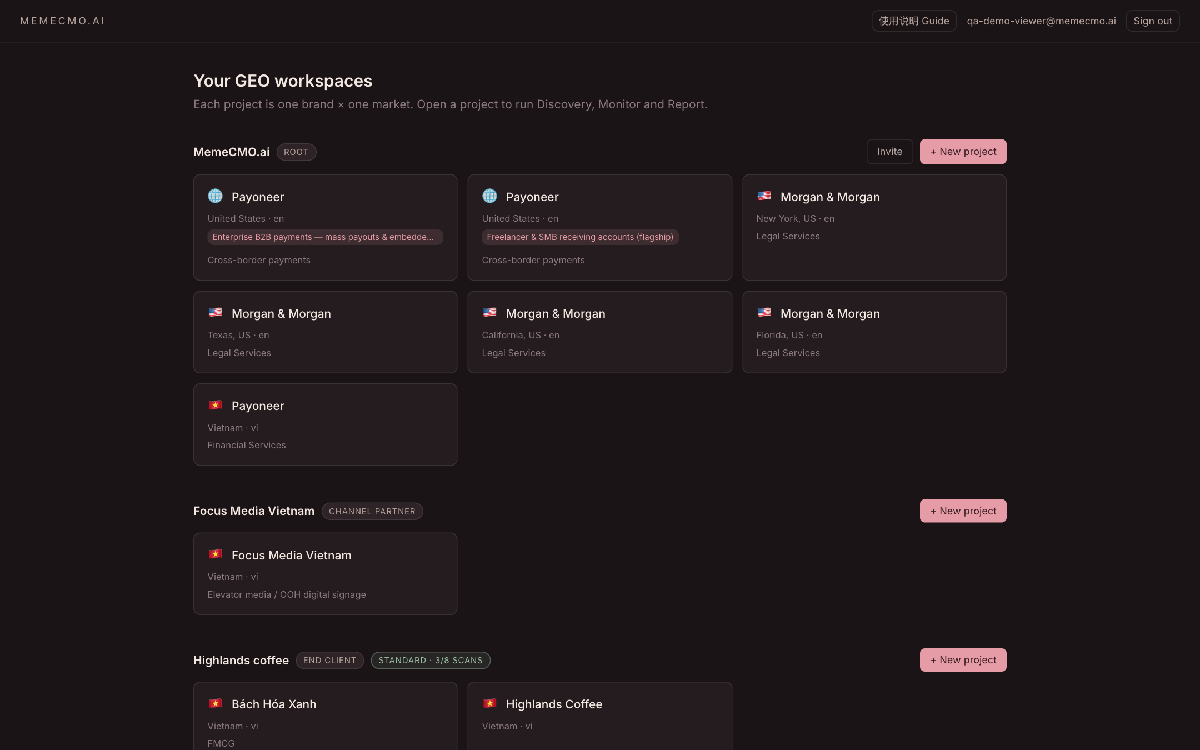Click 'Cross-border payments' on the Enterprise B2B card

point(259,261)
